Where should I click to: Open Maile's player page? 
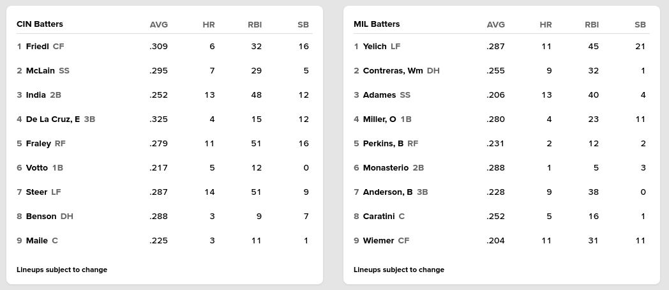click(37, 241)
